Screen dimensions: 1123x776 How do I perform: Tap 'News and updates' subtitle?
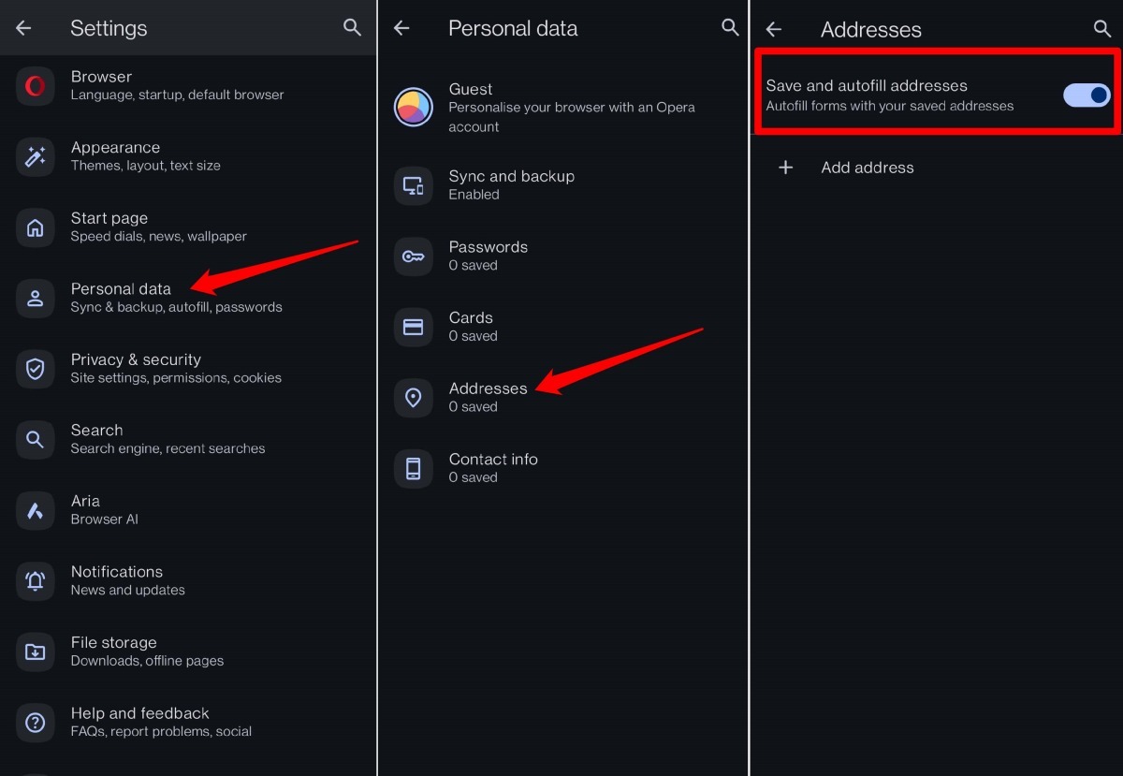pos(127,590)
